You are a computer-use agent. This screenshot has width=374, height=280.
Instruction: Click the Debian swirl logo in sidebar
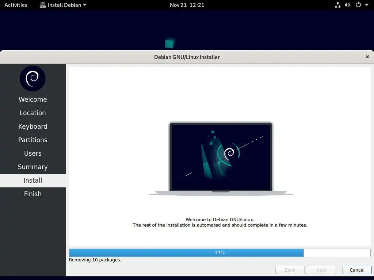point(33,78)
